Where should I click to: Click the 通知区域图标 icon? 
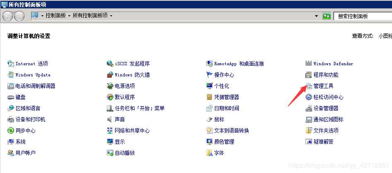coord(309,120)
